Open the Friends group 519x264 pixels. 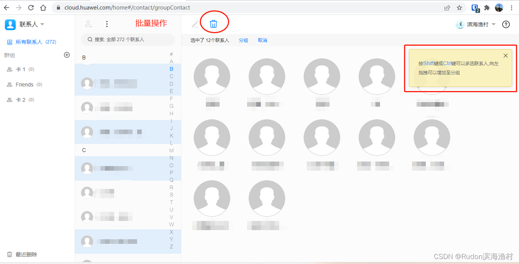pyautogui.click(x=24, y=85)
